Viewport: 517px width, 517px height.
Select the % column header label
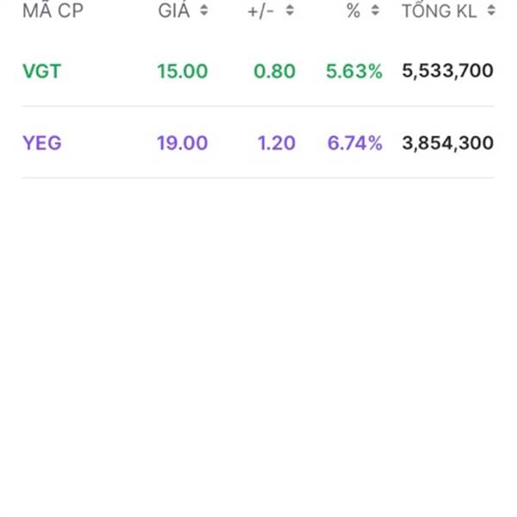point(353,11)
